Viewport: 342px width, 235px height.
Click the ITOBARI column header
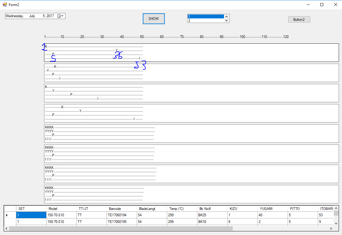[326, 209]
